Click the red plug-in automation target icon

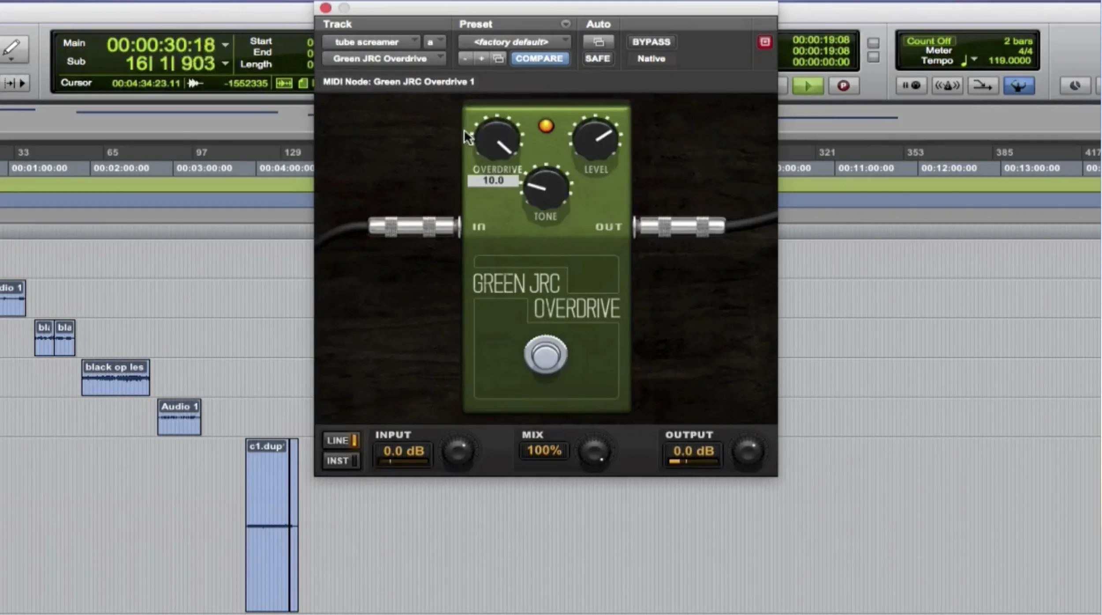(765, 42)
